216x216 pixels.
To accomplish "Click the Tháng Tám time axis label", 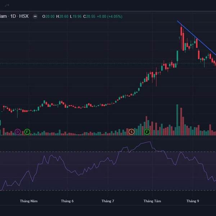I will 152,201.
